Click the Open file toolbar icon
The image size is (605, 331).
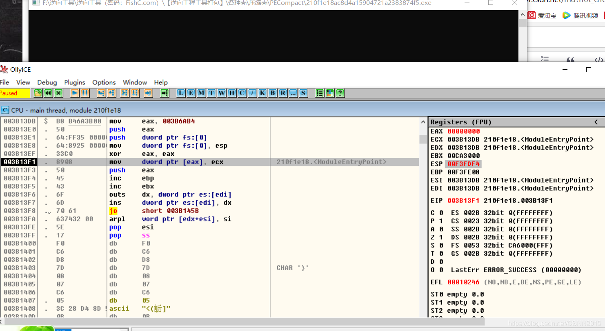click(38, 93)
